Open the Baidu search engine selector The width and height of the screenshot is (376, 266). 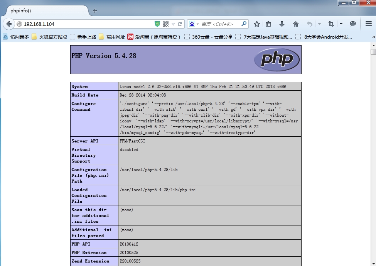[194, 24]
